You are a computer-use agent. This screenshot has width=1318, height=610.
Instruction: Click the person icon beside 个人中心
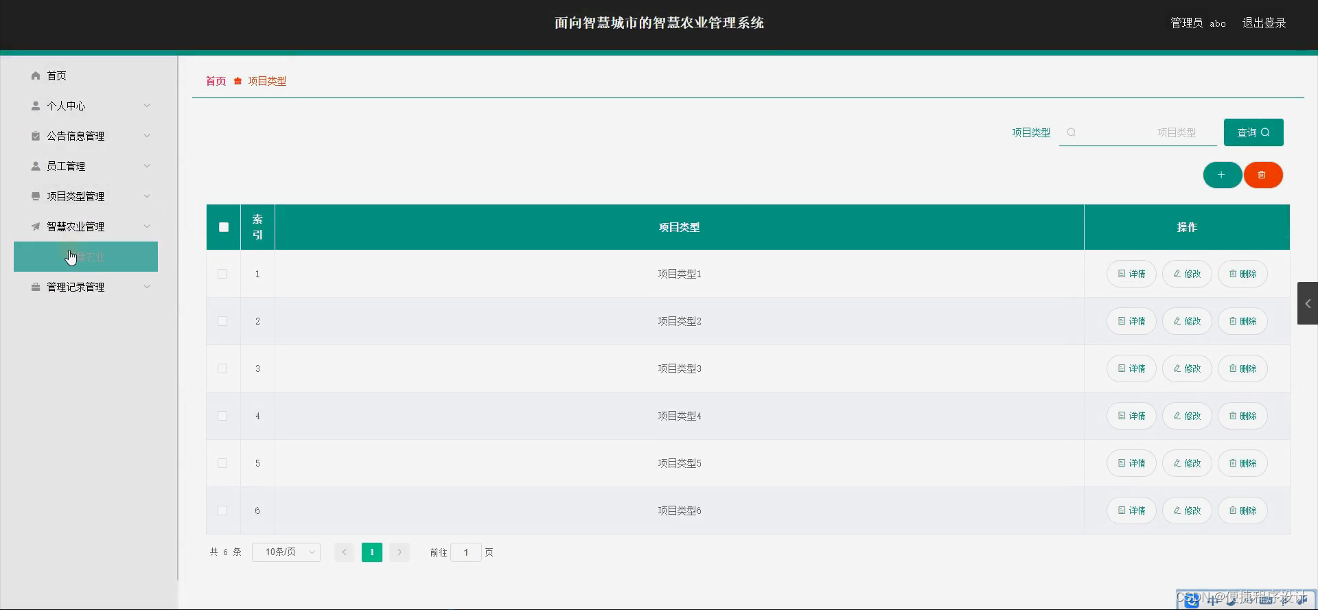point(36,106)
